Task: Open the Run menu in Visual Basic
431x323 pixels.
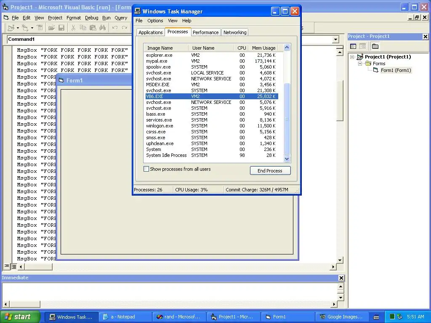Action: [106, 18]
